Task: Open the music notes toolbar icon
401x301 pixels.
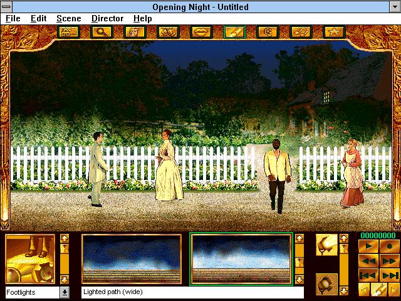Action: click(x=301, y=32)
